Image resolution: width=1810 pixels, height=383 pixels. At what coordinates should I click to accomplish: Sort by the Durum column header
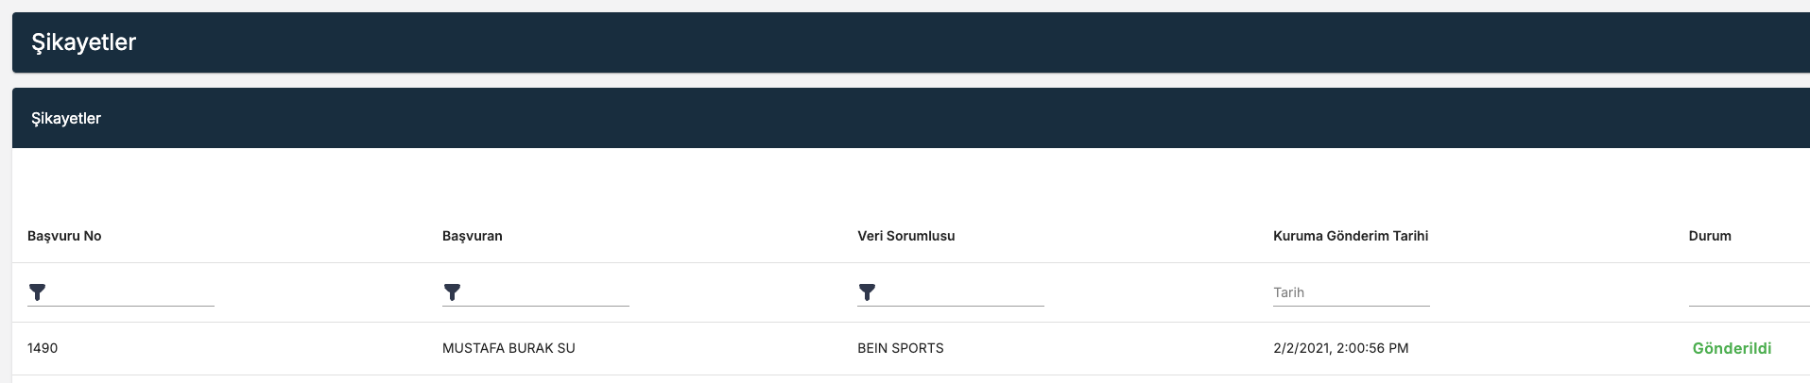click(1710, 236)
